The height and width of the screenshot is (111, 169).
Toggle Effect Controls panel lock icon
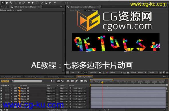[x=12, y=7]
